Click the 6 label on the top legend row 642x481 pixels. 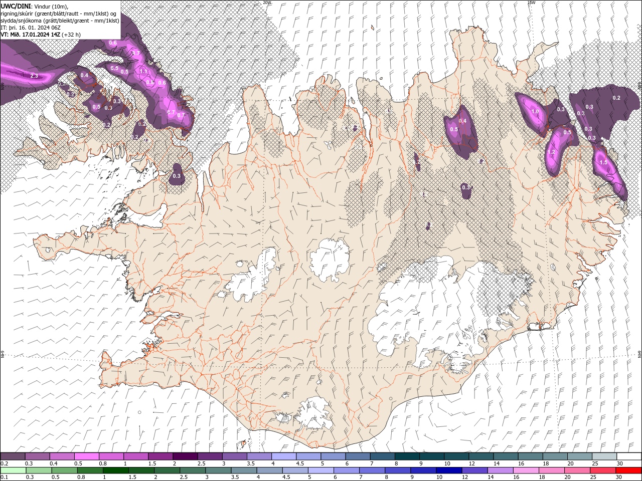(x=347, y=463)
